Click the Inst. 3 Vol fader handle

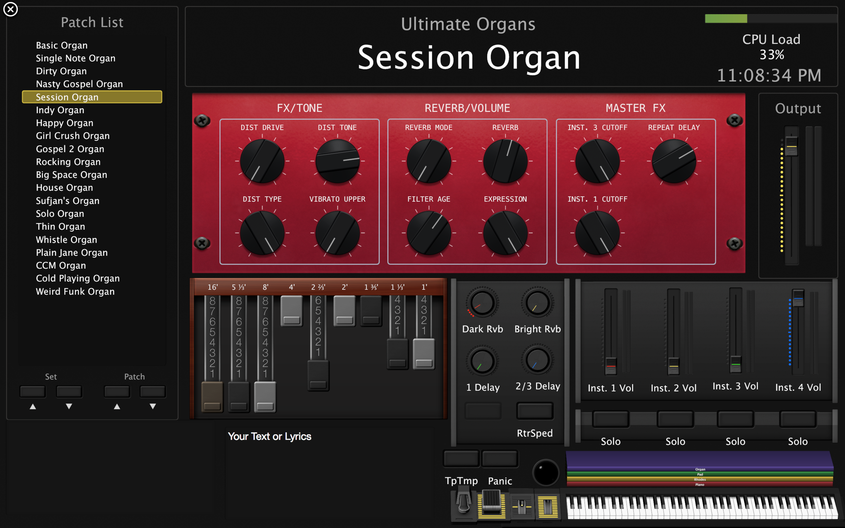pyautogui.click(x=736, y=364)
